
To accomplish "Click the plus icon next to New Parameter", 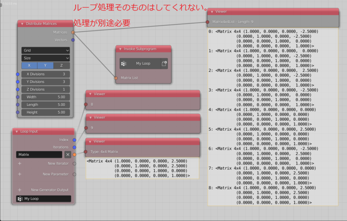I will pos(20,174).
